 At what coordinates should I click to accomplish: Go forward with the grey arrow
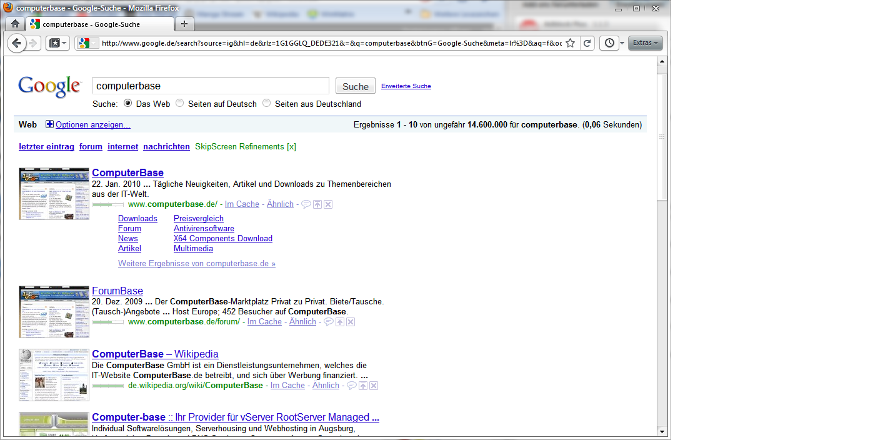[33, 43]
